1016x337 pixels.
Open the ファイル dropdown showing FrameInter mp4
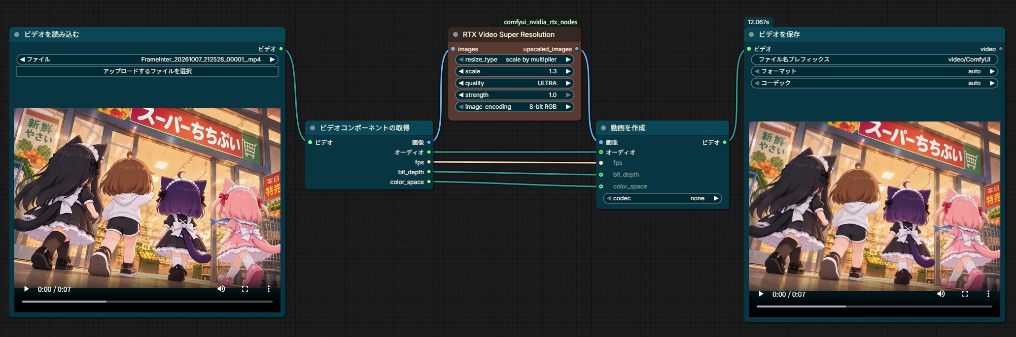147,60
